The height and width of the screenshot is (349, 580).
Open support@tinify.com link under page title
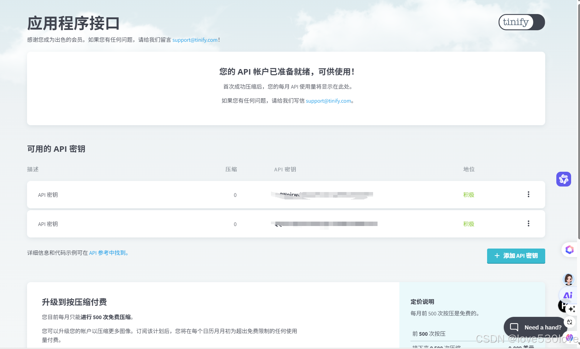tap(195, 40)
